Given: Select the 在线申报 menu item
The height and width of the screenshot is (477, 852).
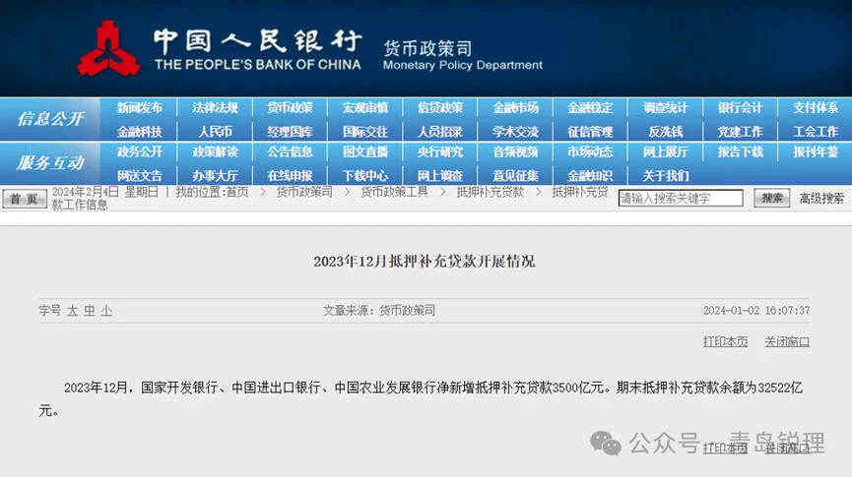Looking at the screenshot, I should pyautogui.click(x=290, y=176).
